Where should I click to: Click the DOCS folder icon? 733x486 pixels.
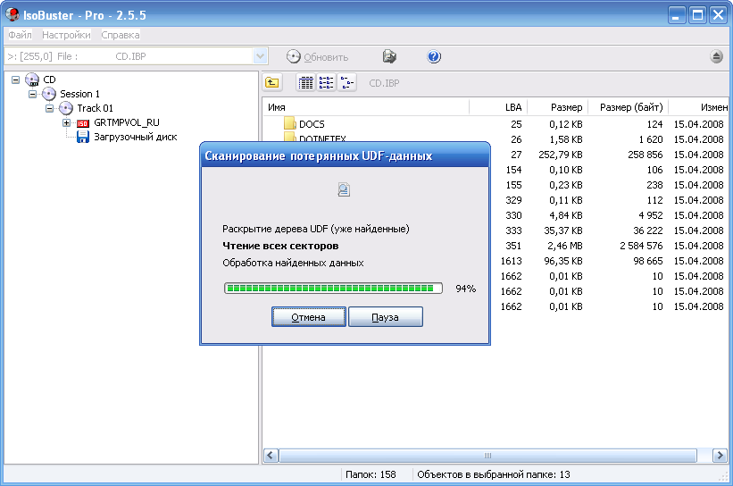coord(290,123)
